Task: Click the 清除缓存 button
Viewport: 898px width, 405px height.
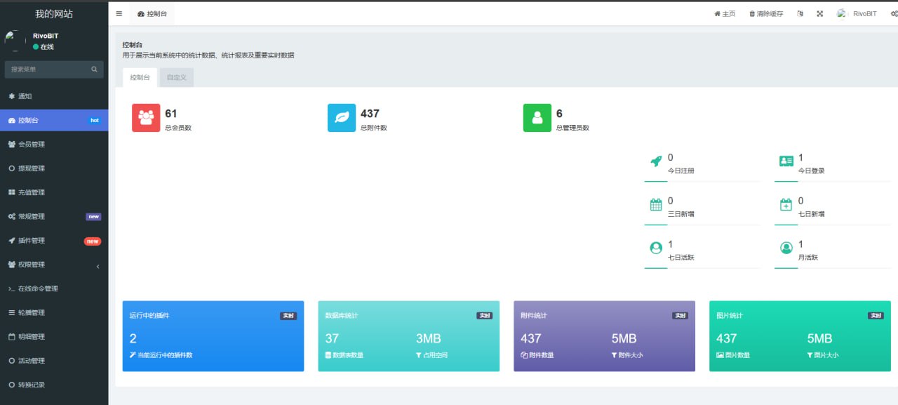Action: tap(766, 14)
